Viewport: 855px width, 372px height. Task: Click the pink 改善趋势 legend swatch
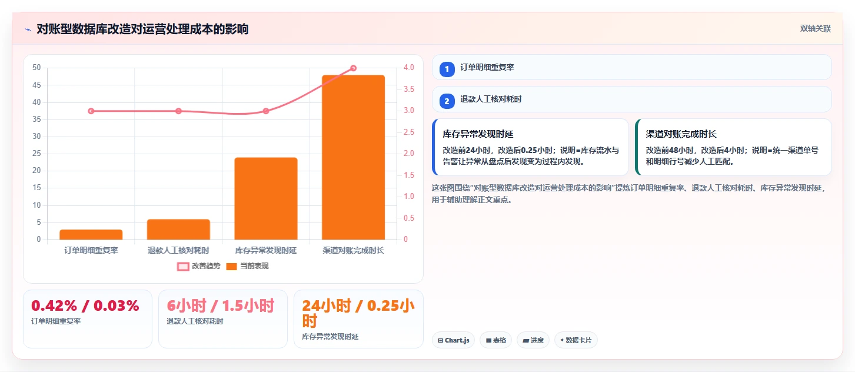pyautogui.click(x=183, y=267)
